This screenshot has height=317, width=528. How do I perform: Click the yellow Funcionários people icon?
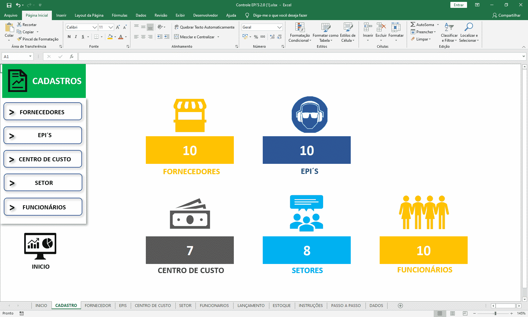(x=424, y=212)
